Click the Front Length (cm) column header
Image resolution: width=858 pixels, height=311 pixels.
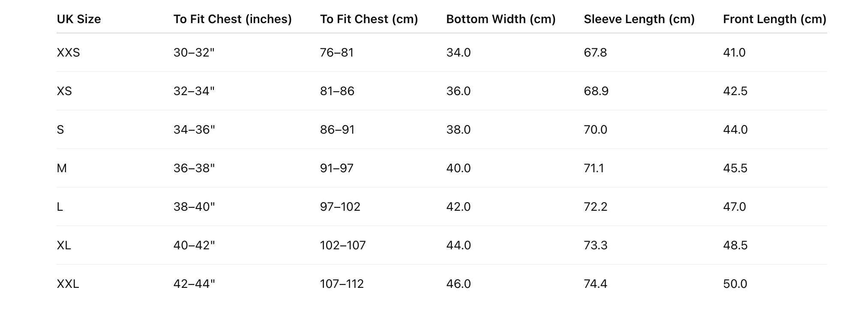coord(774,19)
